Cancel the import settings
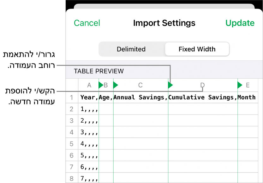Screen dimensions: 263x183 tap(87, 23)
